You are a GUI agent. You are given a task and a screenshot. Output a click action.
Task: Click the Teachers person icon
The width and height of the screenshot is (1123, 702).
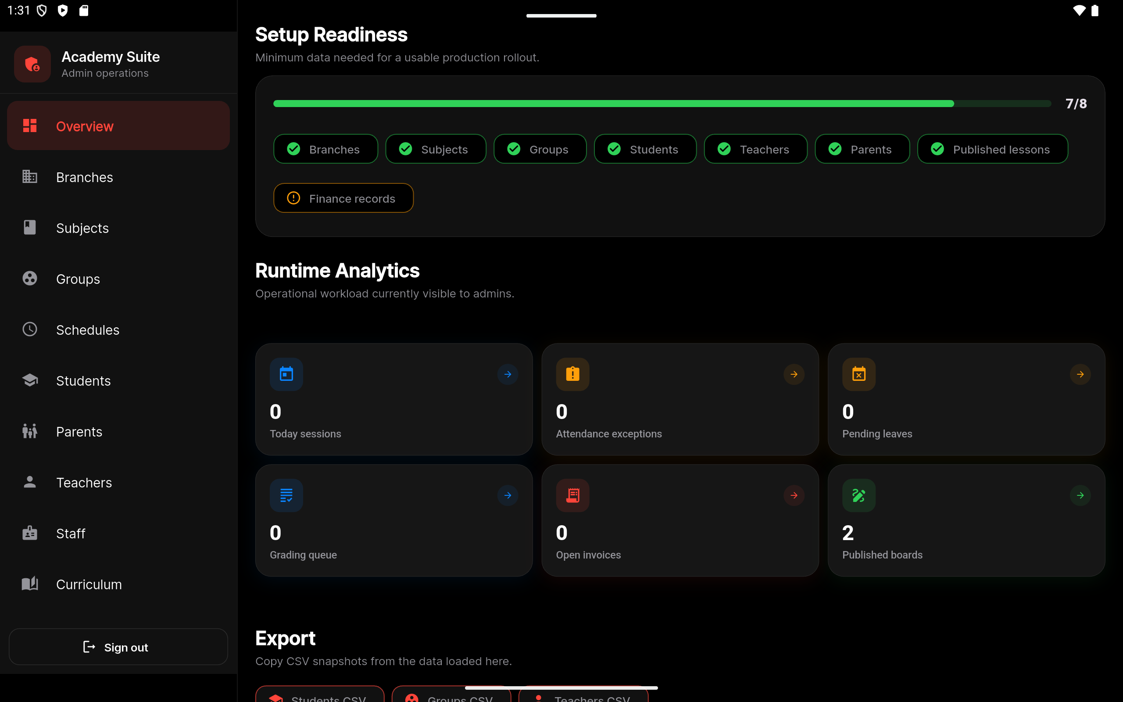click(30, 482)
